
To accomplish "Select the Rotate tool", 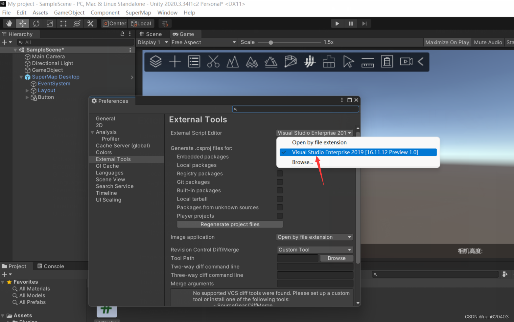I will point(36,23).
